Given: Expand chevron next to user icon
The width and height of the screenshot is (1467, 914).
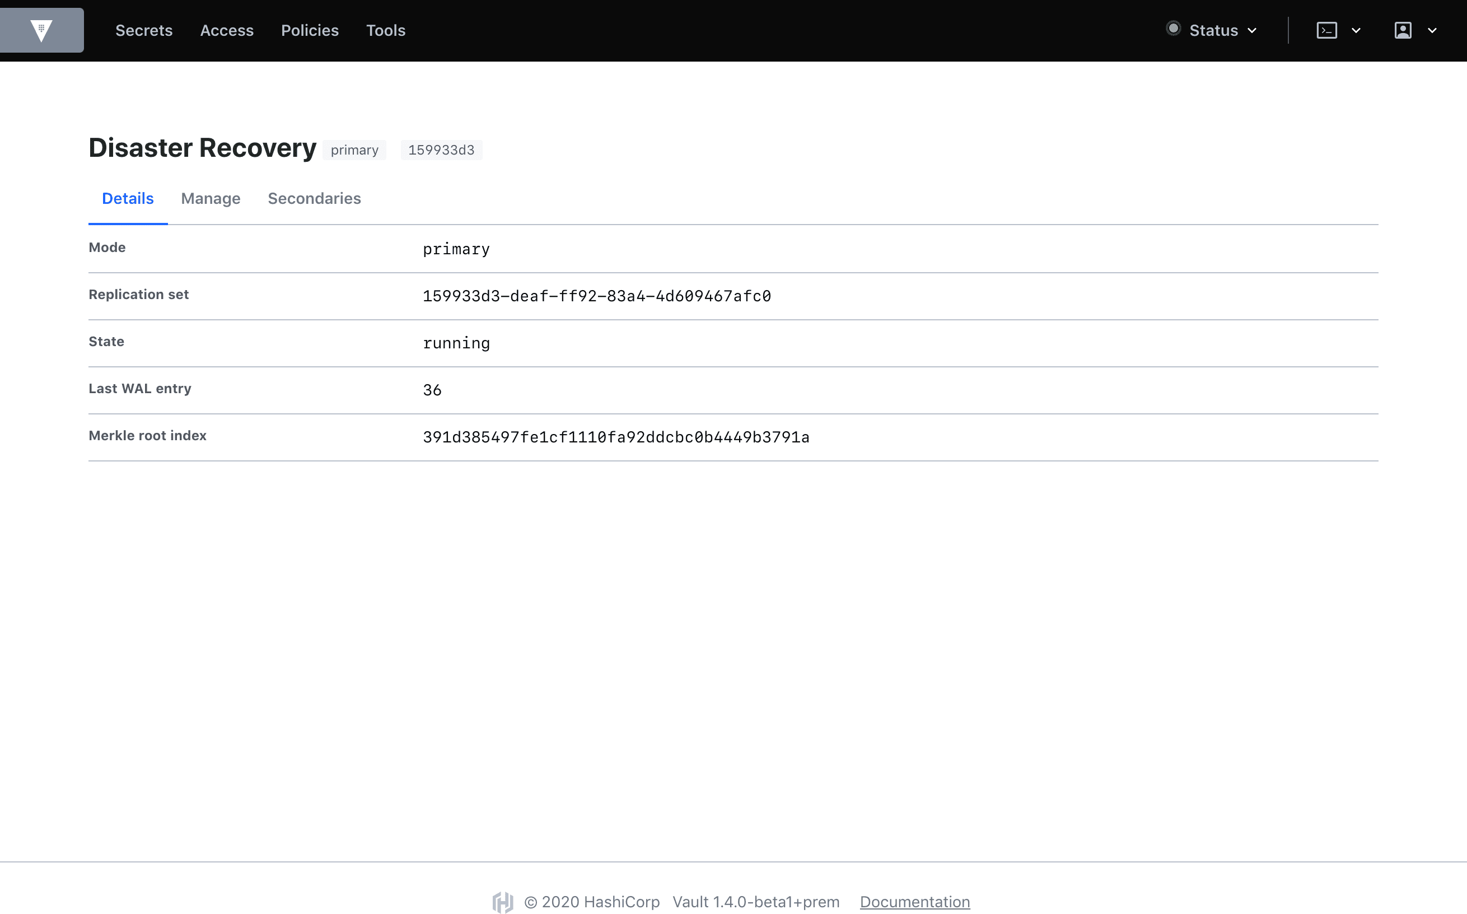Looking at the screenshot, I should (x=1432, y=31).
